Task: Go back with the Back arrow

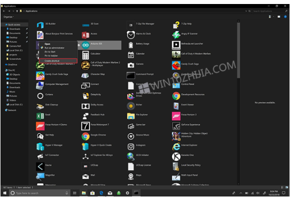Action: point(4,11)
